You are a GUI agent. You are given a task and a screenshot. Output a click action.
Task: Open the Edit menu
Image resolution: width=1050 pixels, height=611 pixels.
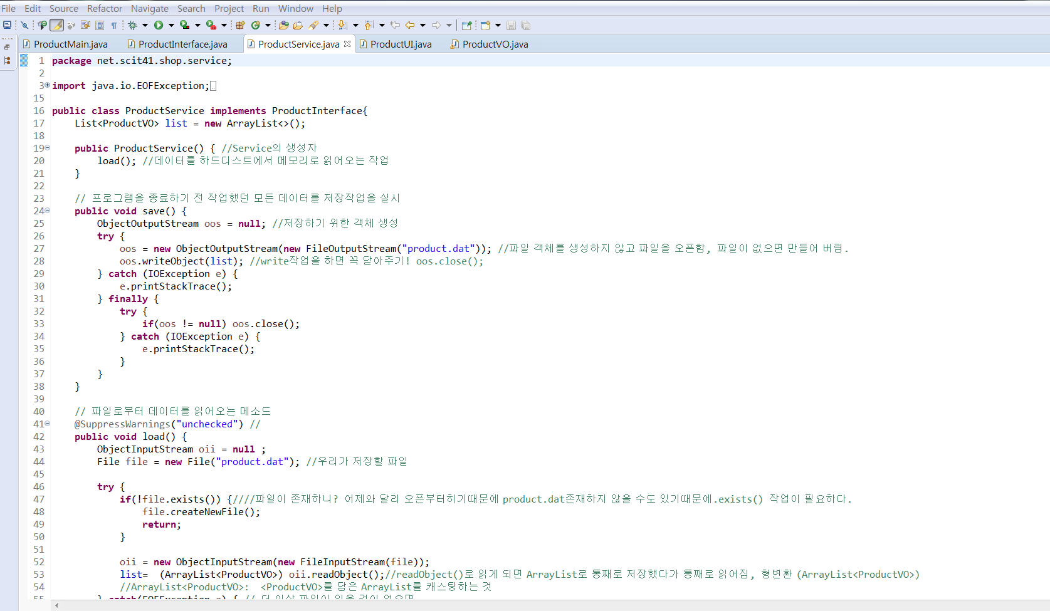click(33, 8)
